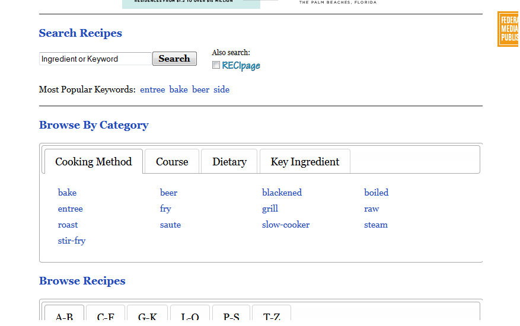Switch to the Course tab
This screenshot has width=520, height=326.
pos(172,162)
